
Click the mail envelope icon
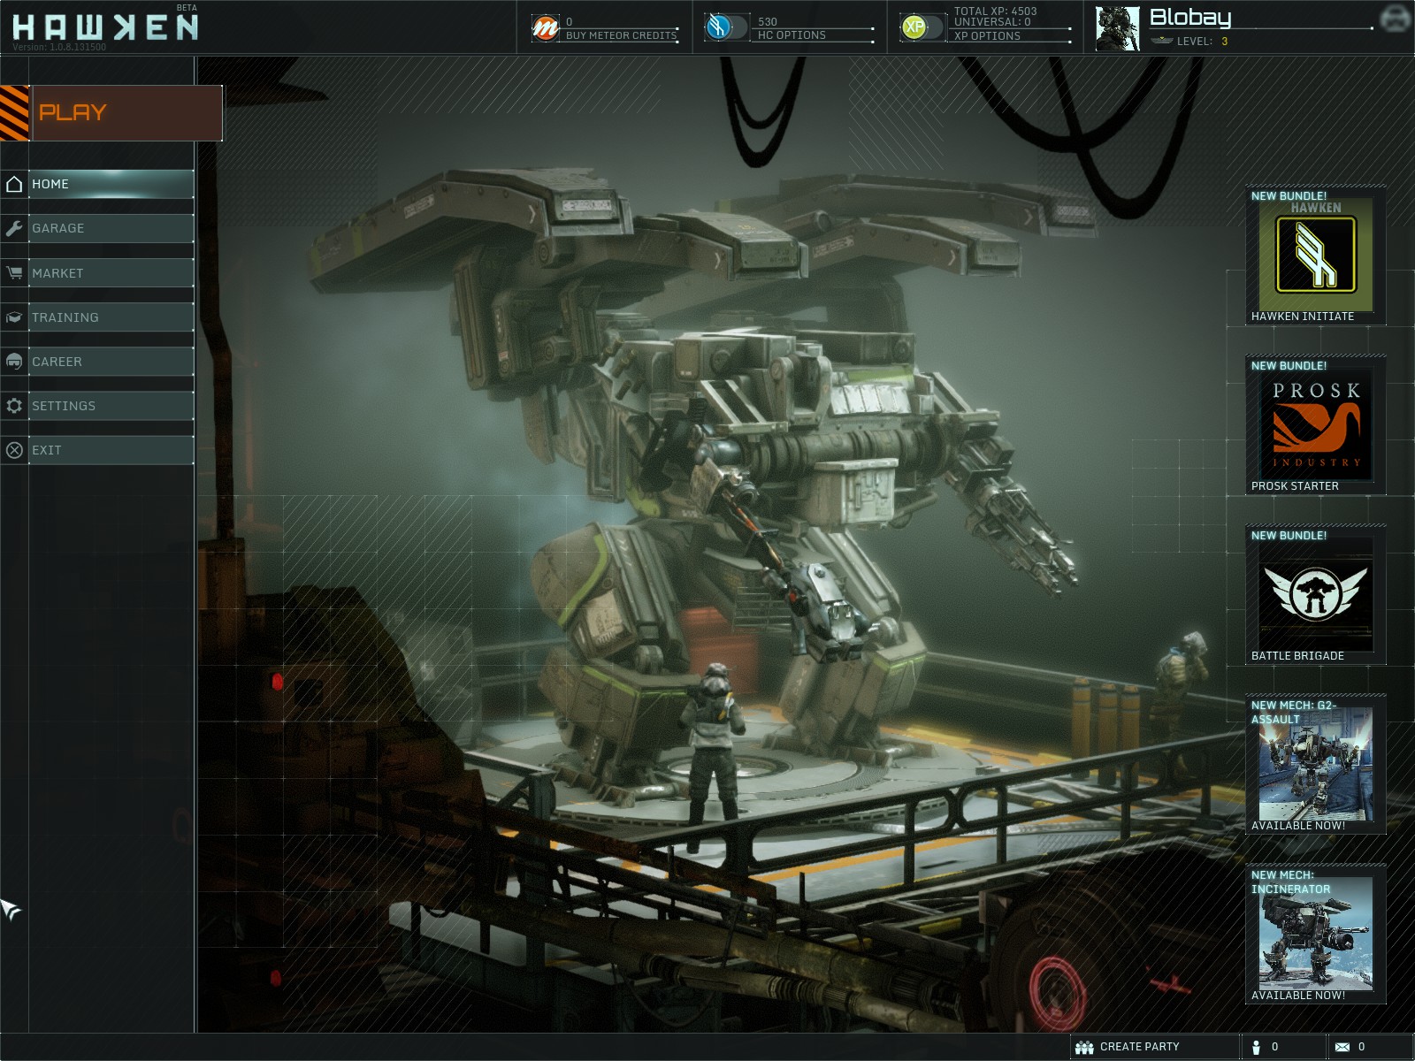pos(1342,1047)
